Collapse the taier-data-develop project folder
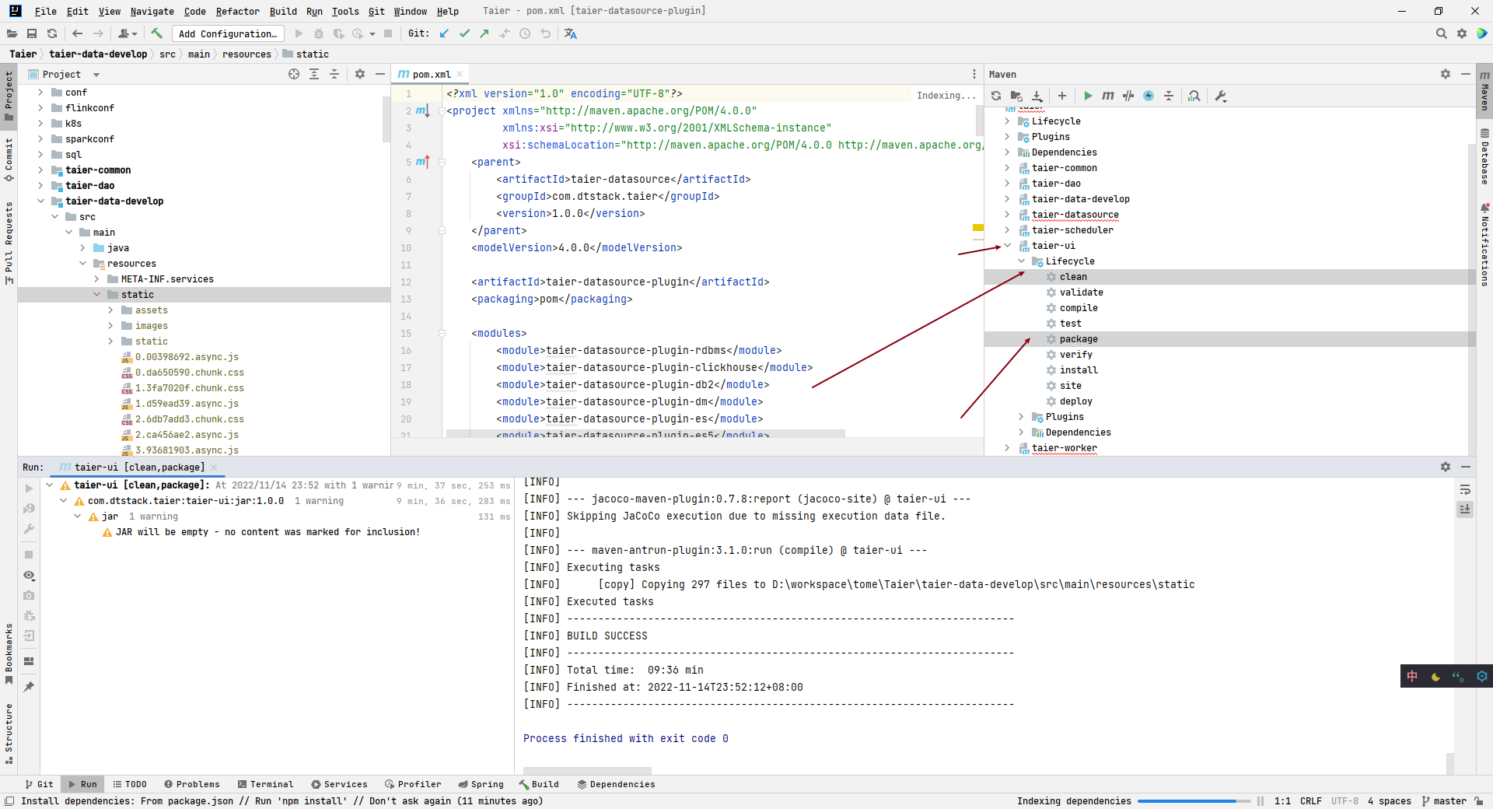 click(x=41, y=201)
